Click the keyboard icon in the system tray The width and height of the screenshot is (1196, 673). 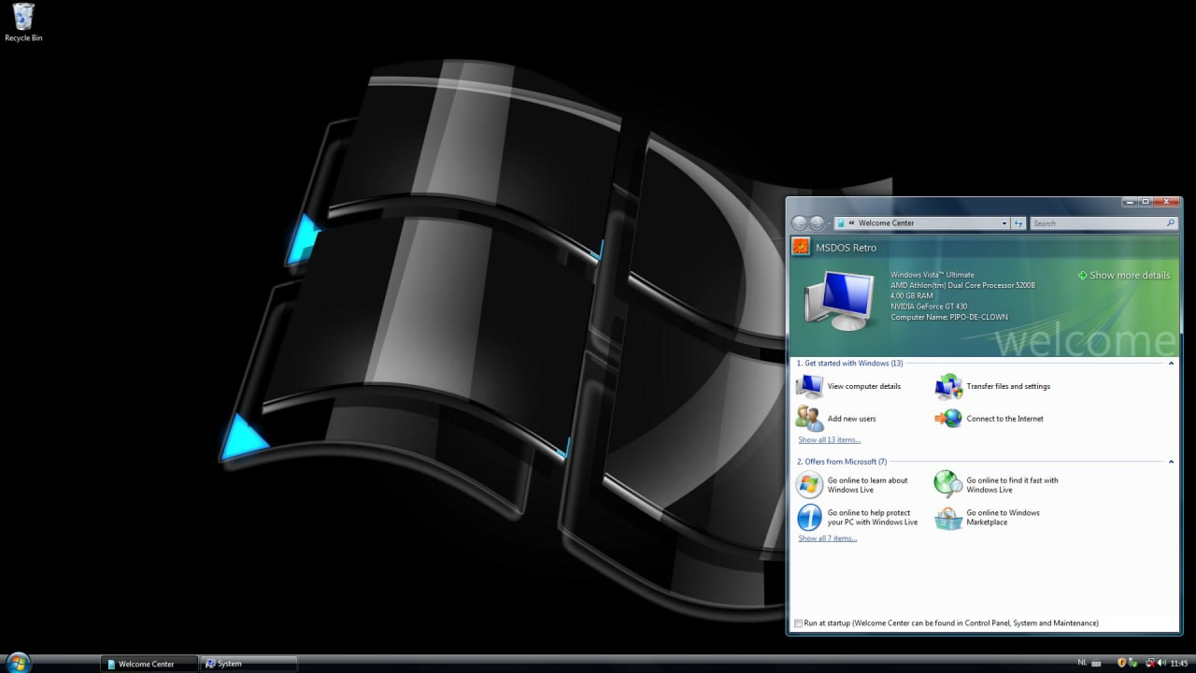click(x=1096, y=663)
